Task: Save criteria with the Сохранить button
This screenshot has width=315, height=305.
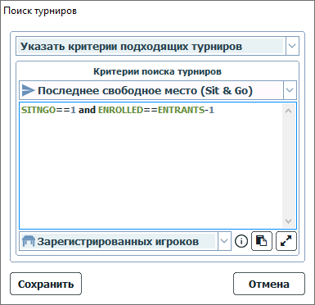Action: pyautogui.click(x=46, y=284)
